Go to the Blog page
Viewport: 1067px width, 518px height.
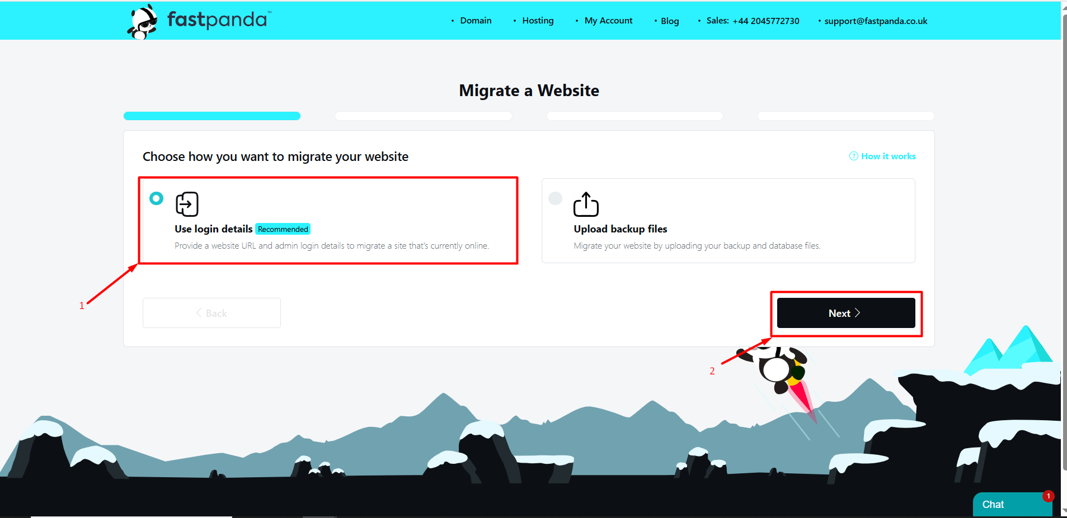pos(670,21)
